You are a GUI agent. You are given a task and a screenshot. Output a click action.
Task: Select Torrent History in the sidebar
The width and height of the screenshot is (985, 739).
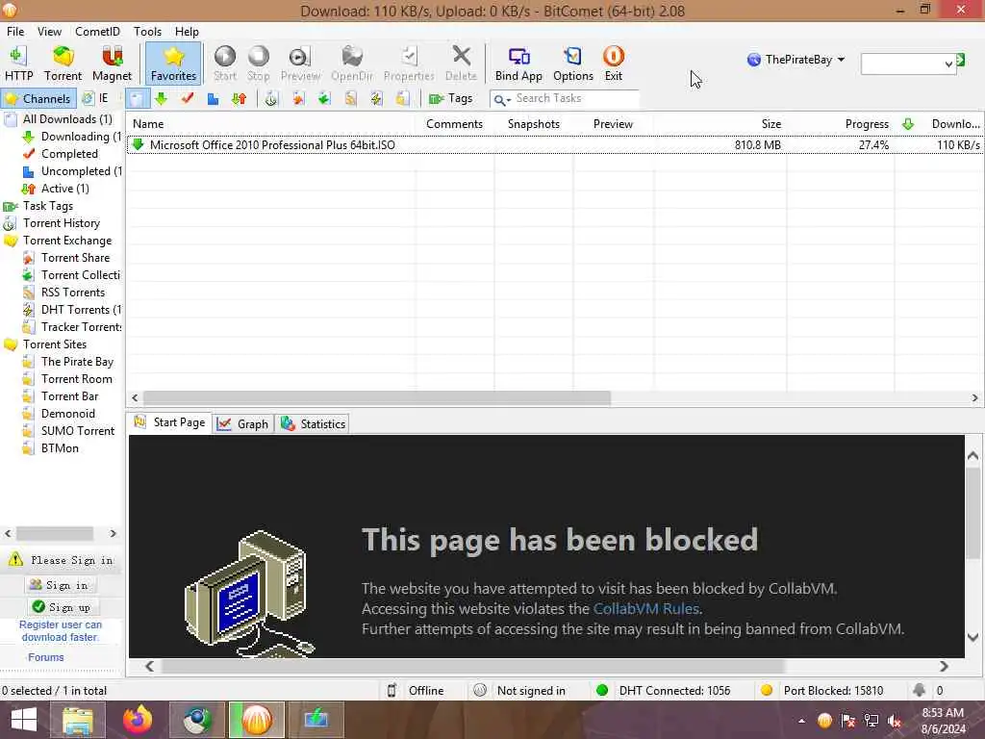[62, 223]
